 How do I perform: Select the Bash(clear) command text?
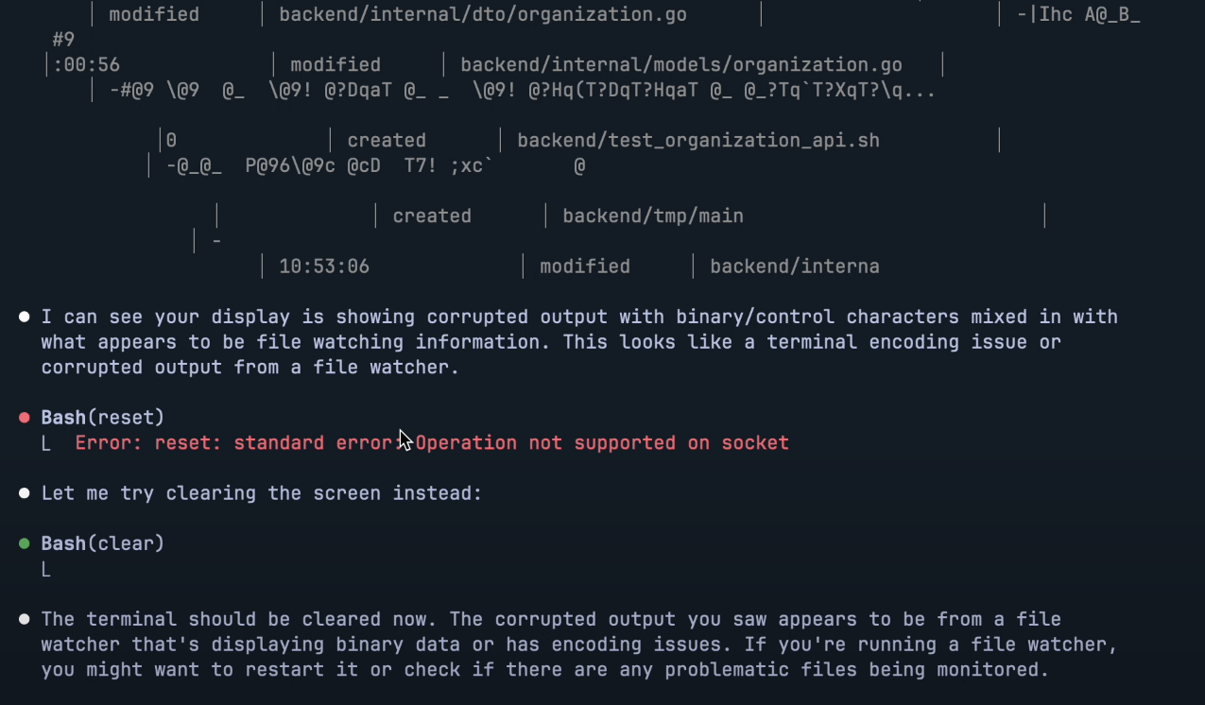coord(103,543)
